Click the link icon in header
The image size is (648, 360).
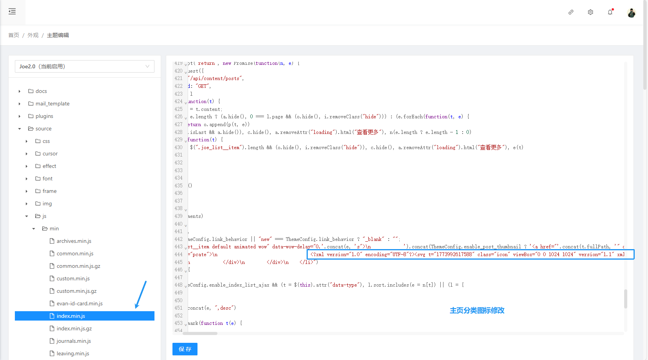click(x=571, y=12)
